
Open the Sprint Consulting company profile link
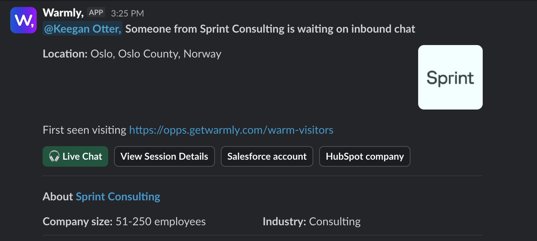pyautogui.click(x=118, y=196)
